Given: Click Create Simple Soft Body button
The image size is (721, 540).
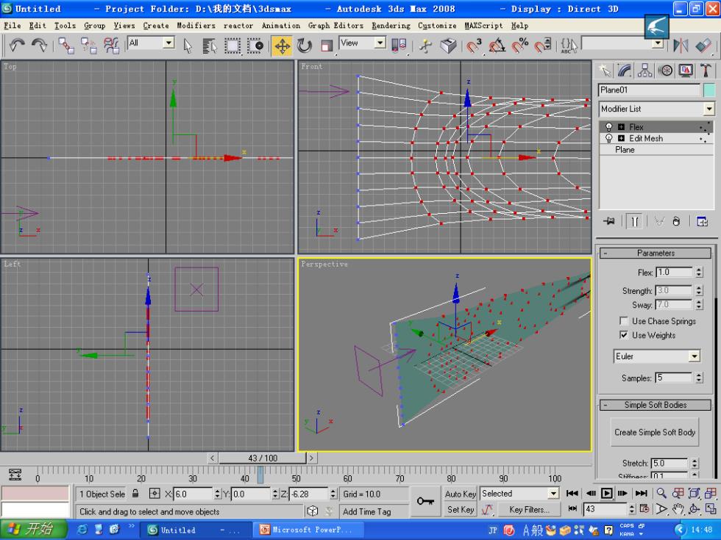Looking at the screenshot, I should click(655, 432).
